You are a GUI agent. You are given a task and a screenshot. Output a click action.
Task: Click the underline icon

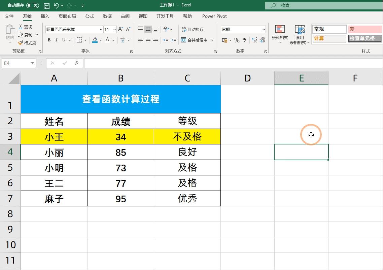click(64, 40)
